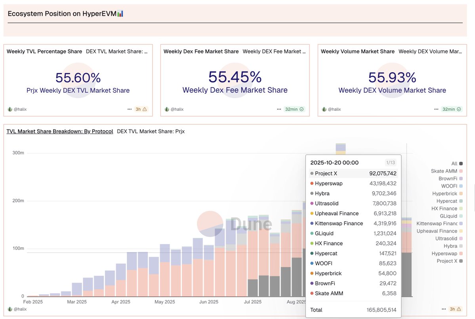Select Project X row in the tooltip
Image resolution: width=475 pixels, height=319 pixels.
(353, 173)
